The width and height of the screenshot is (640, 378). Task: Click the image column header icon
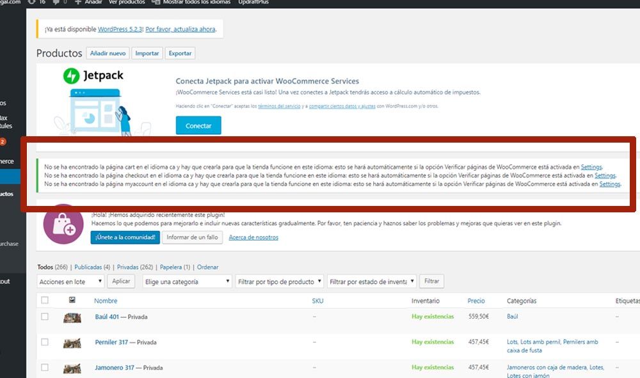point(72,300)
